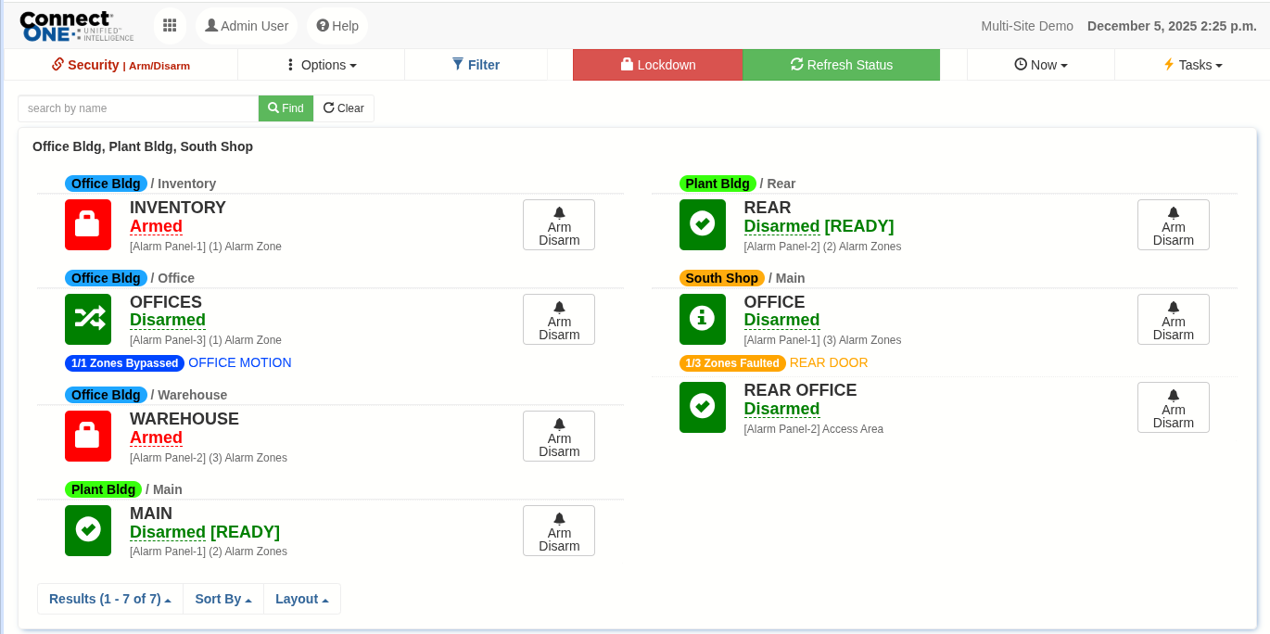
Task: Click the info status icon for South Shop OFFICE
Action: (x=702, y=319)
